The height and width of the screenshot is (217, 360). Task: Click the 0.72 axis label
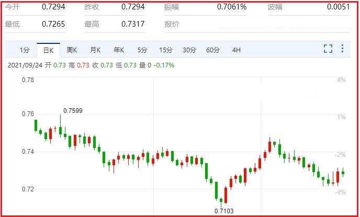[28, 189]
